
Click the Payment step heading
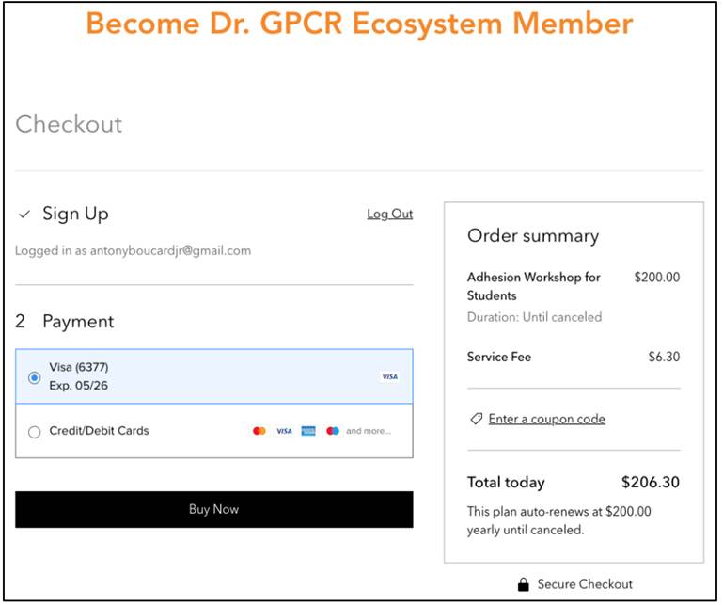[x=78, y=322]
